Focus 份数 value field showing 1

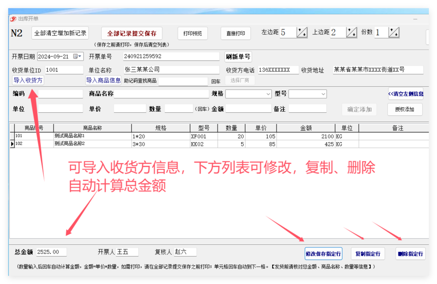381,33
